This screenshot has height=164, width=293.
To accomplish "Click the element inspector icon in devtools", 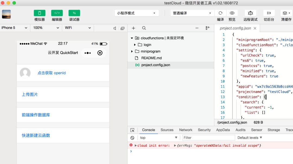I will 132,130.
